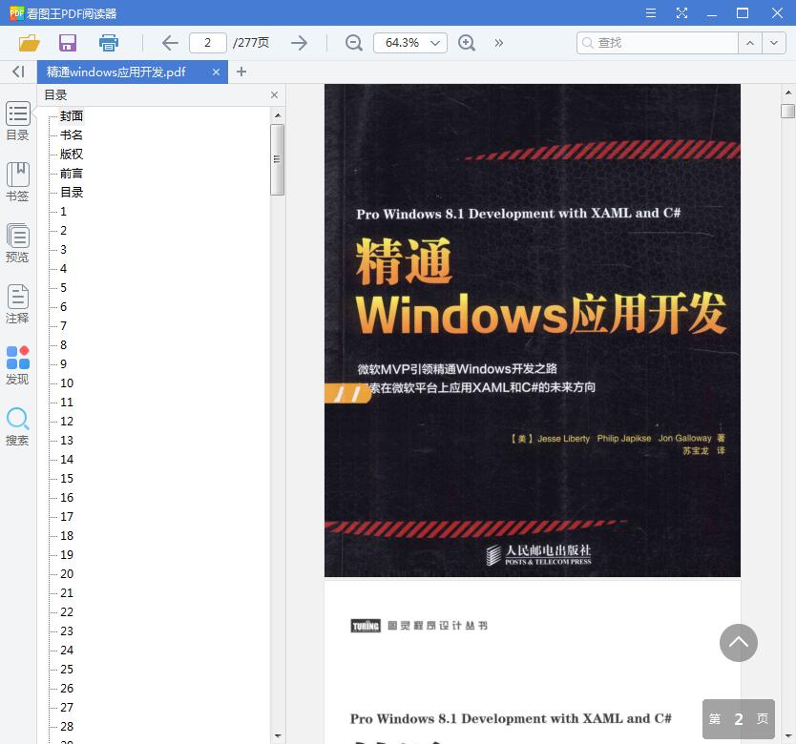
Task: Click the document scrollbar thumb
Action: click(x=787, y=111)
